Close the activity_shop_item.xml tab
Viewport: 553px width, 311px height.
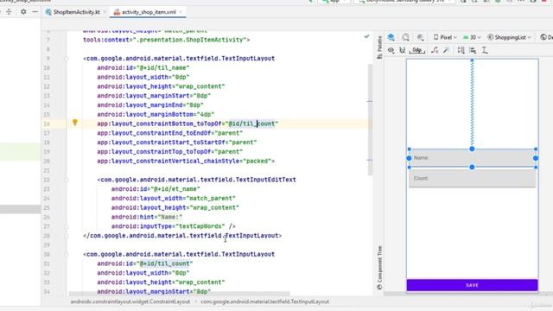coord(181,12)
